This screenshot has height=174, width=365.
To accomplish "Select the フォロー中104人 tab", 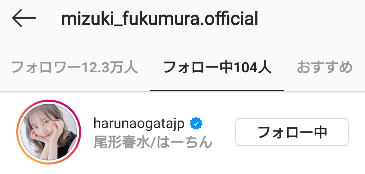I will (x=217, y=68).
